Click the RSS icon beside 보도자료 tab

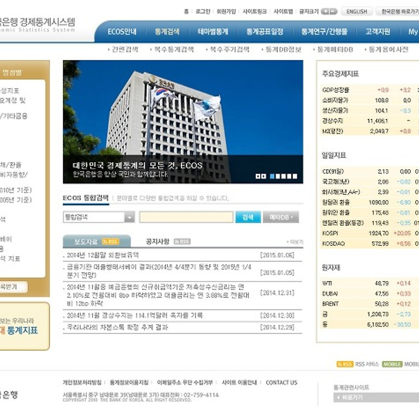(111, 241)
